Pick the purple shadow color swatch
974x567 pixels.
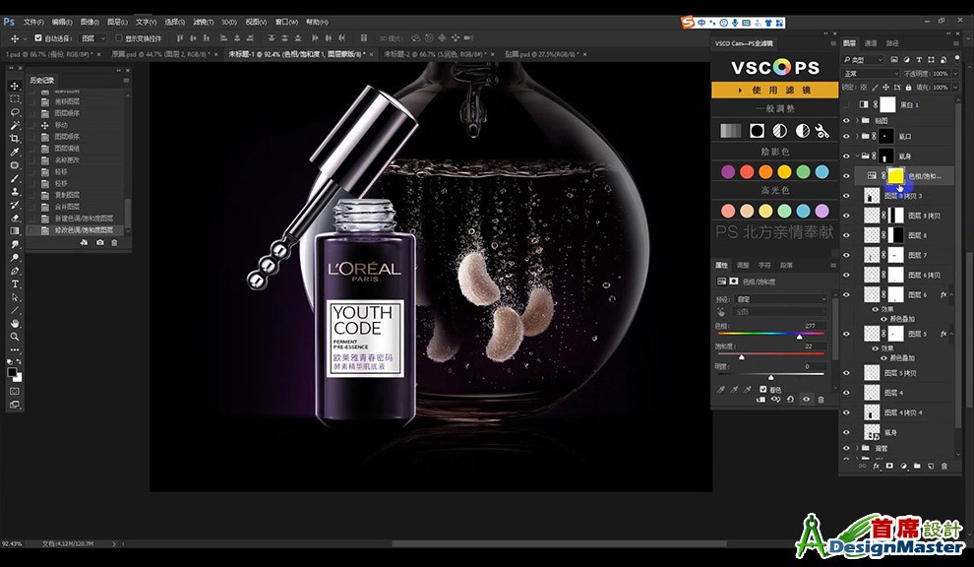[x=728, y=171]
